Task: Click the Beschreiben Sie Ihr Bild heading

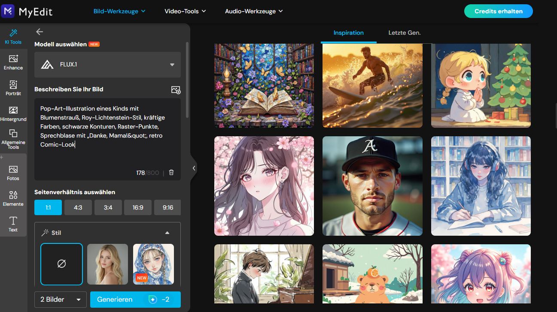Action: coord(69,89)
